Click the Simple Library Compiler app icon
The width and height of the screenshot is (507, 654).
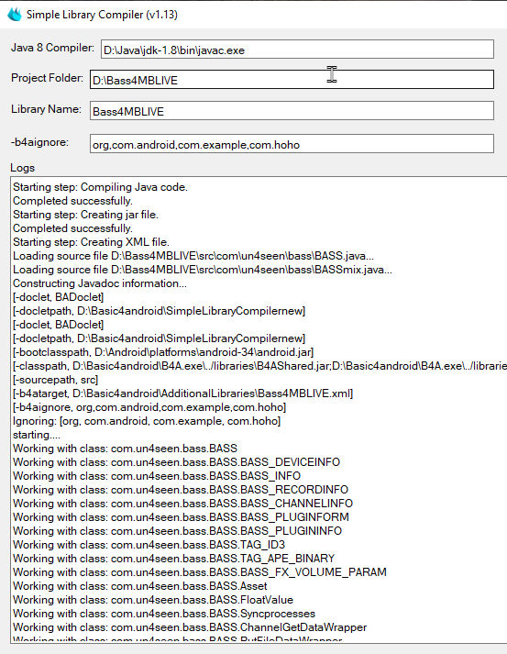click(x=14, y=14)
